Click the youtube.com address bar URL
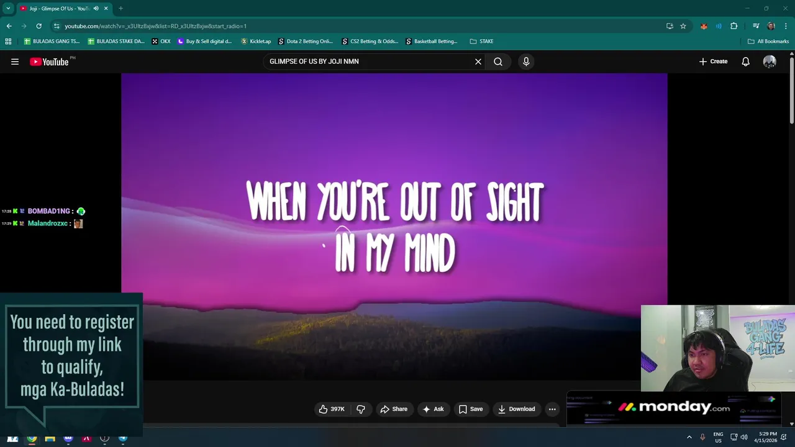The image size is (795, 447). (x=155, y=26)
